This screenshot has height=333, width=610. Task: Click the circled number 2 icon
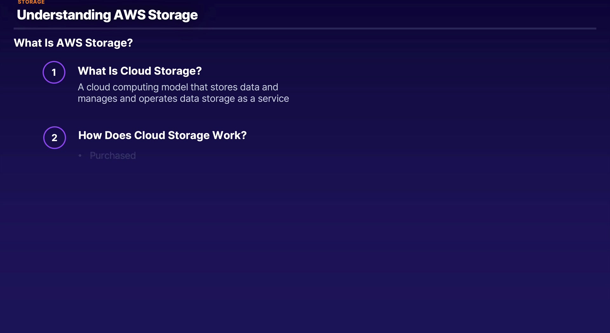(x=55, y=138)
